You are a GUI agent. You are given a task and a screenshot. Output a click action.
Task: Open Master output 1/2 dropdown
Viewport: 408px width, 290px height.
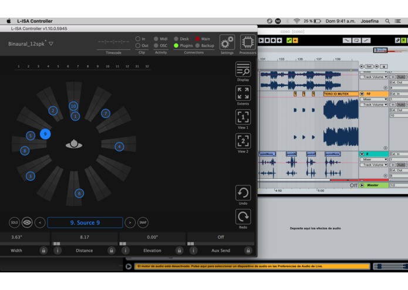[x=399, y=185]
